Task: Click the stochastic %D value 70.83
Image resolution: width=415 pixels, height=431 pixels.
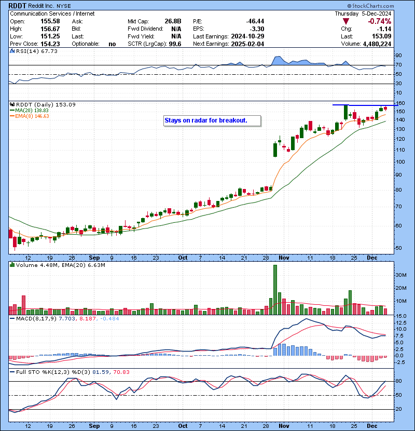Action: (121, 372)
